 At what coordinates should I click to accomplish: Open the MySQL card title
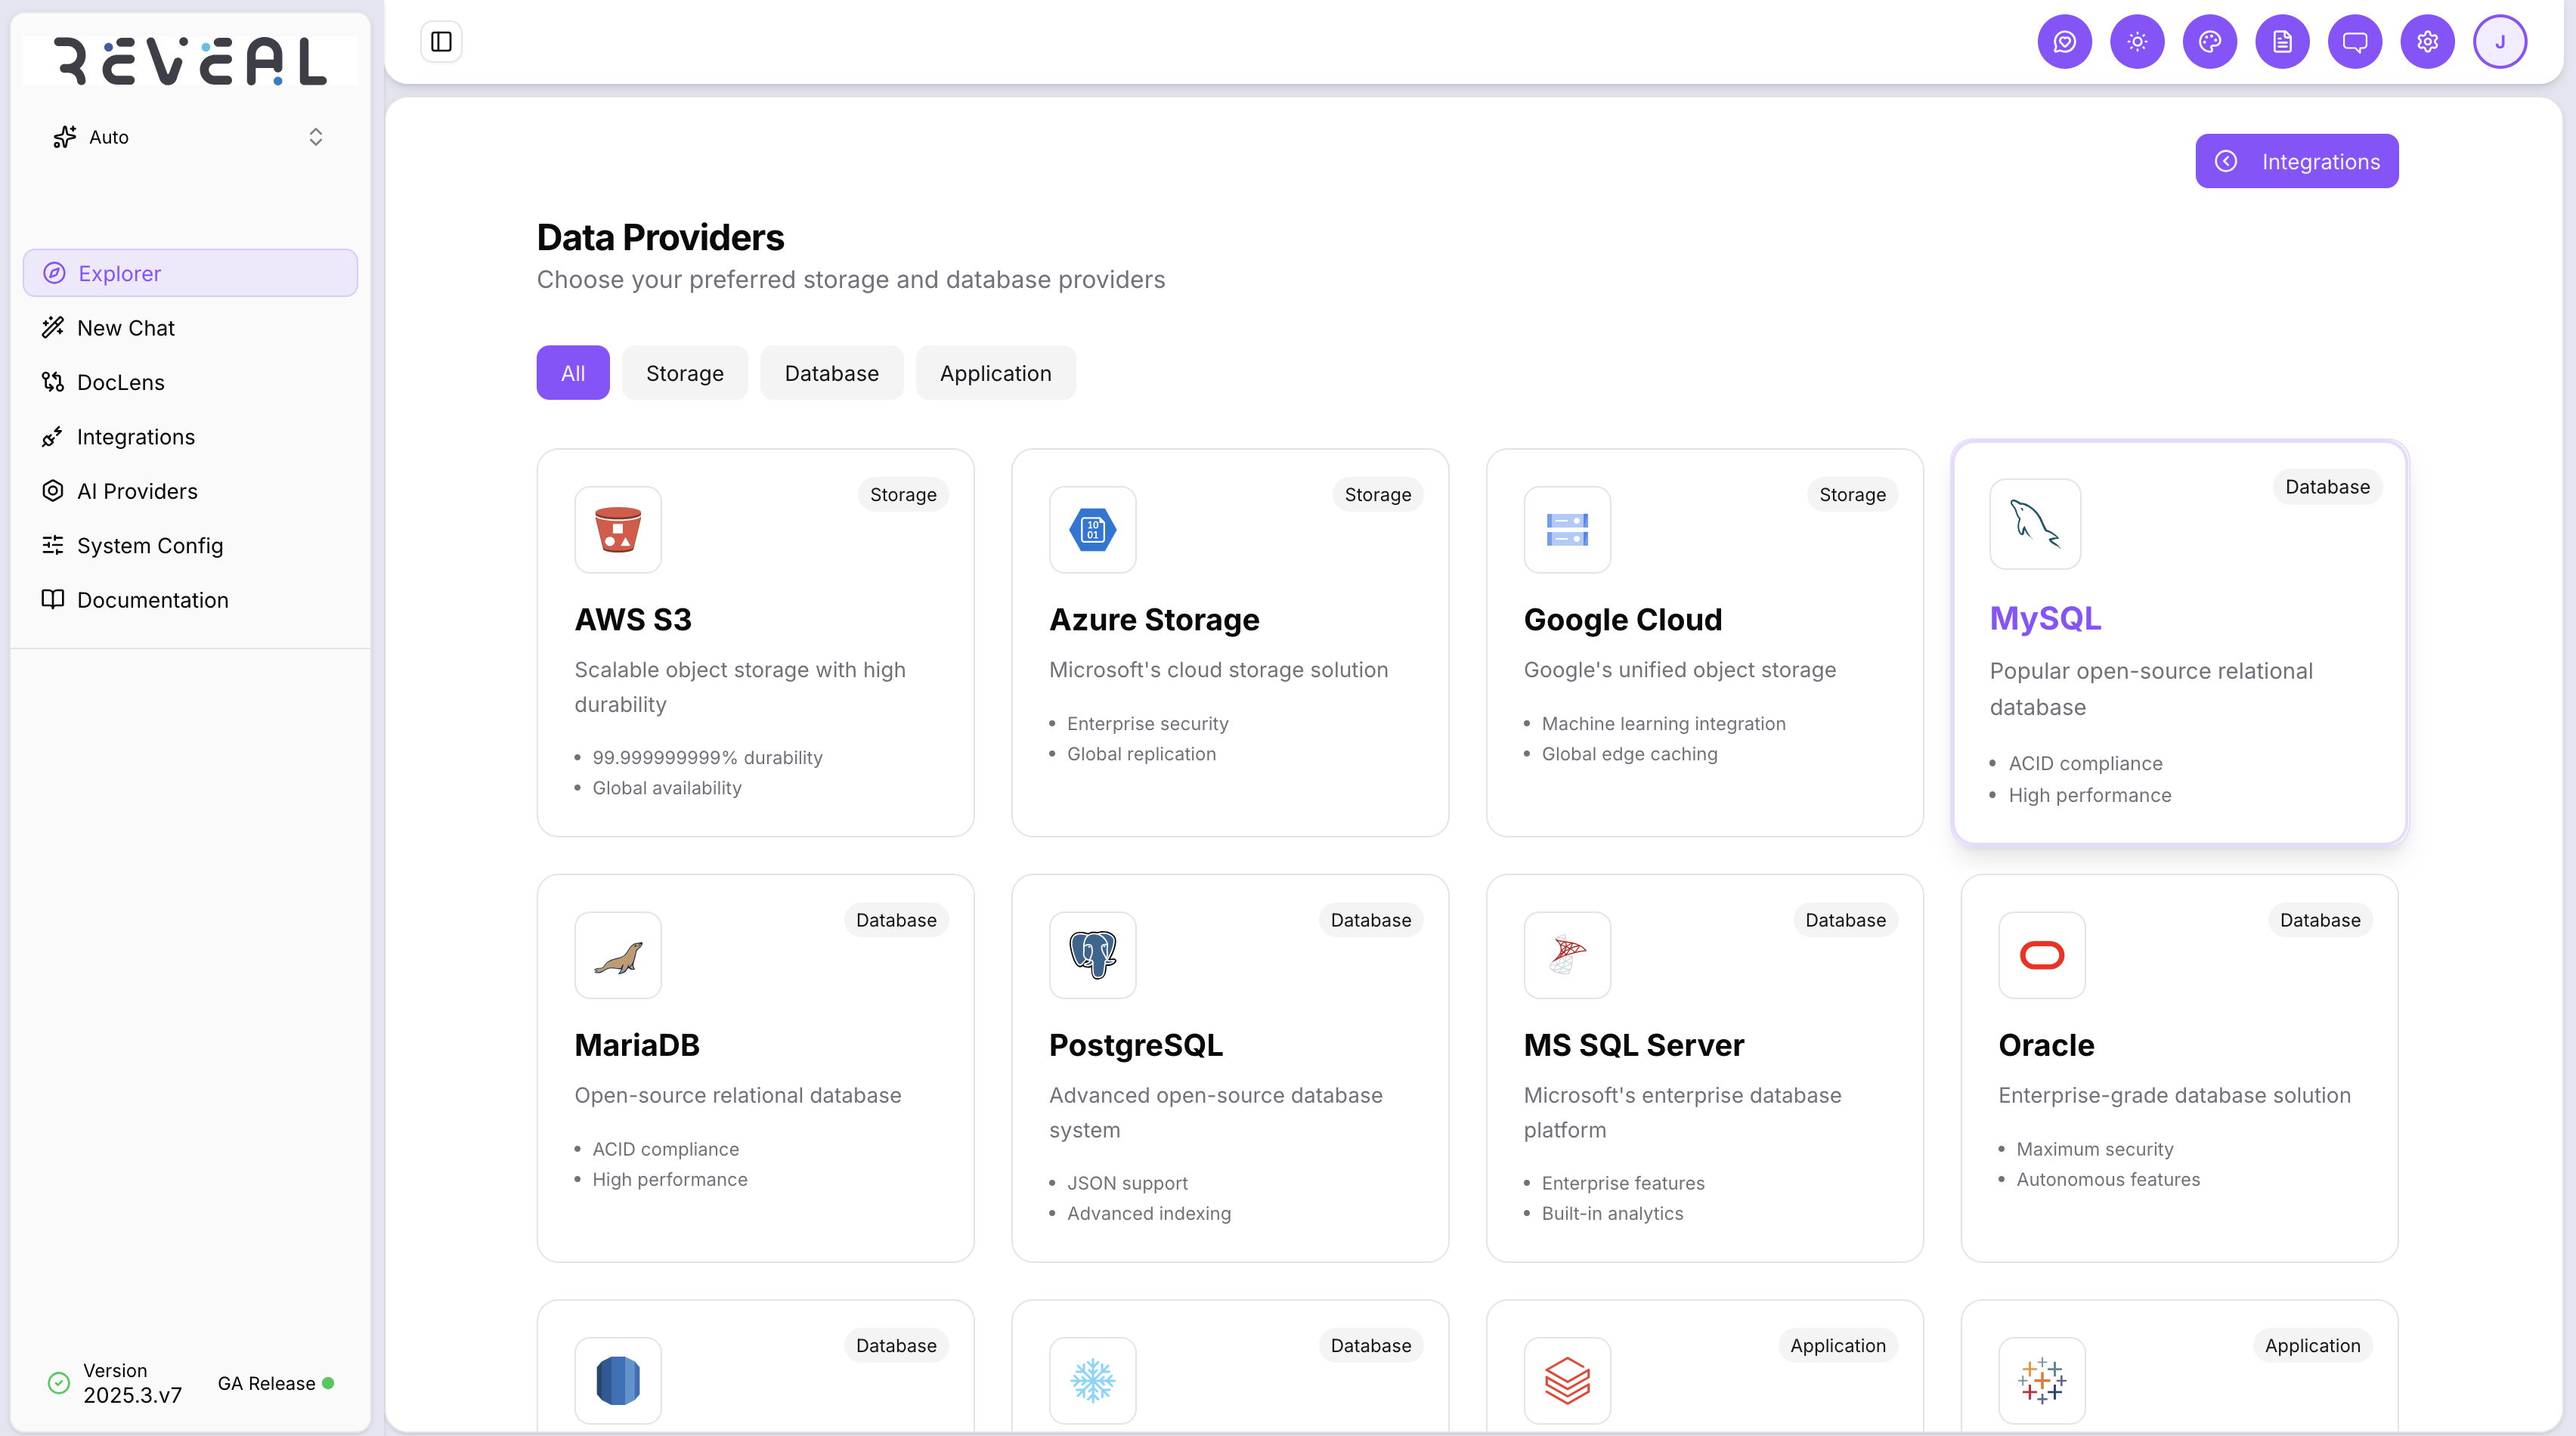coord(2045,618)
